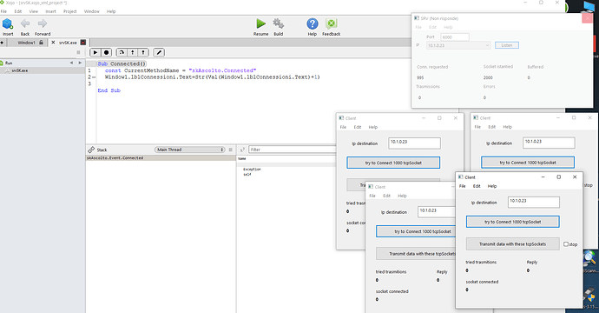
Task: Go Back using the toolbar arrow
Action: click(25, 23)
